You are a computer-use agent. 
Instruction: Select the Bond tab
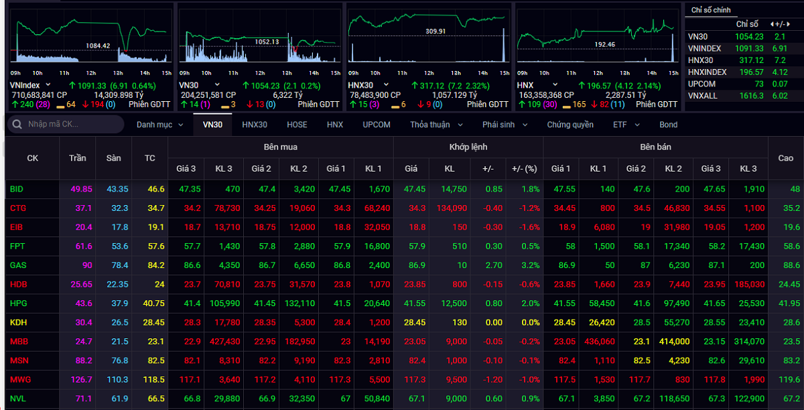coord(668,125)
